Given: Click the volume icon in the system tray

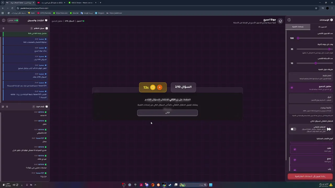Looking at the screenshot, I should coord(14,185).
